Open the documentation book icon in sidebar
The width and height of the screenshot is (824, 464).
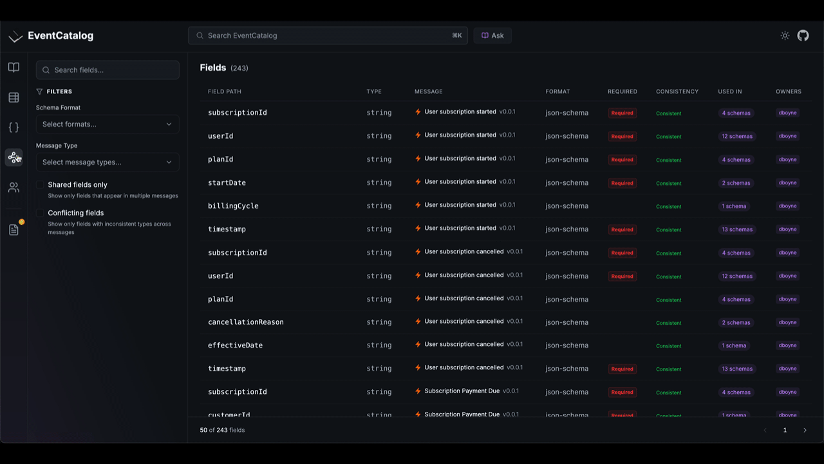pos(14,68)
